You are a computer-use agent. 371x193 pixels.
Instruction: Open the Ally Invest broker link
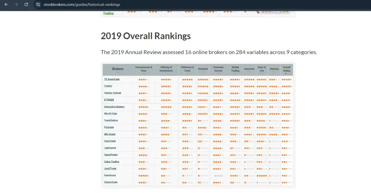110,134
